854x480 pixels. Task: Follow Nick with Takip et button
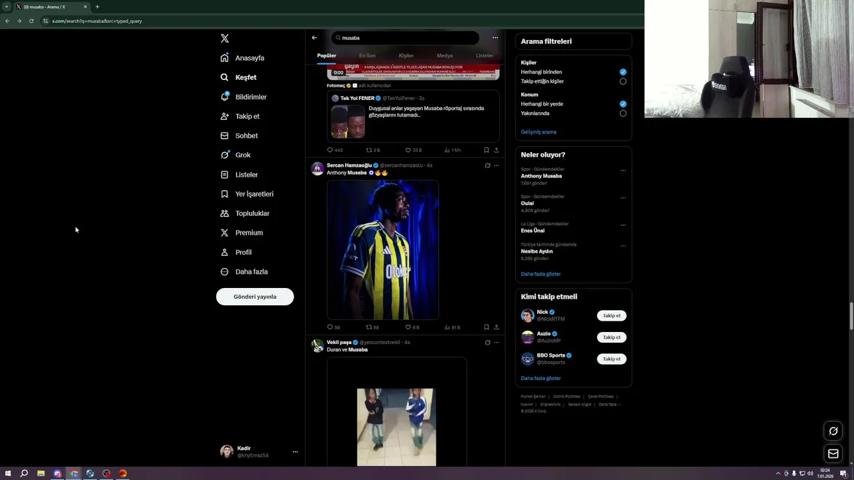[x=612, y=316]
